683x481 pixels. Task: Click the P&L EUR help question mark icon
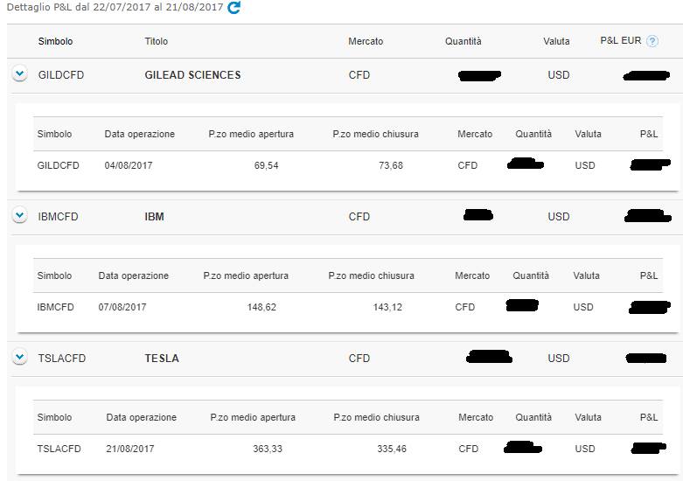tap(652, 41)
